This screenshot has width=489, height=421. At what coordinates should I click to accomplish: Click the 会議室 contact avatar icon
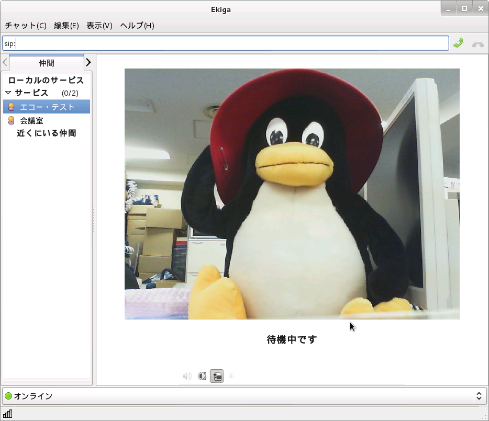coord(11,120)
